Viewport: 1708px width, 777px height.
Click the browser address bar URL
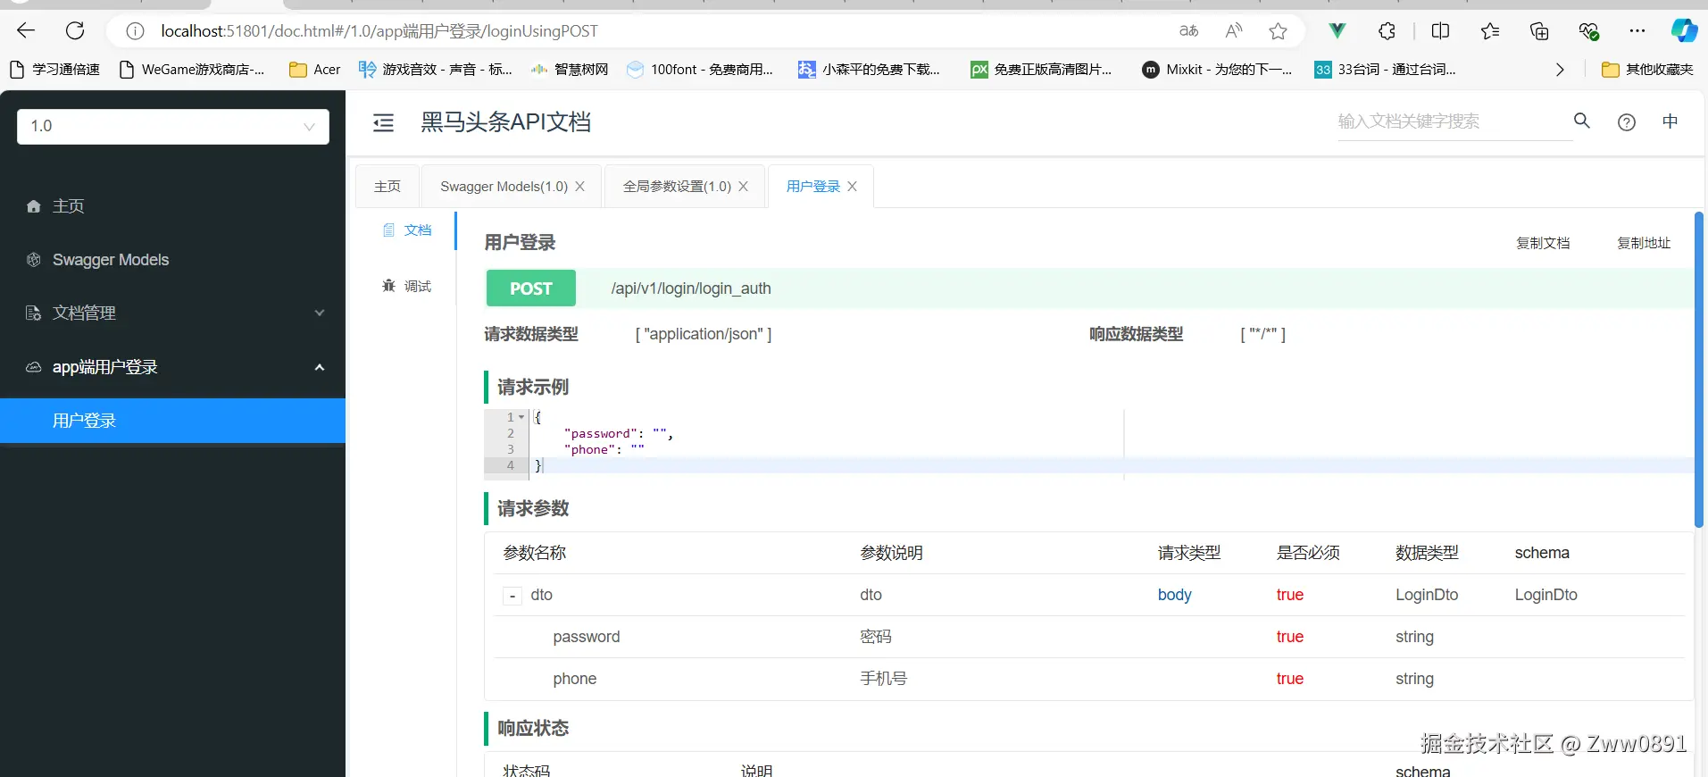(x=379, y=31)
